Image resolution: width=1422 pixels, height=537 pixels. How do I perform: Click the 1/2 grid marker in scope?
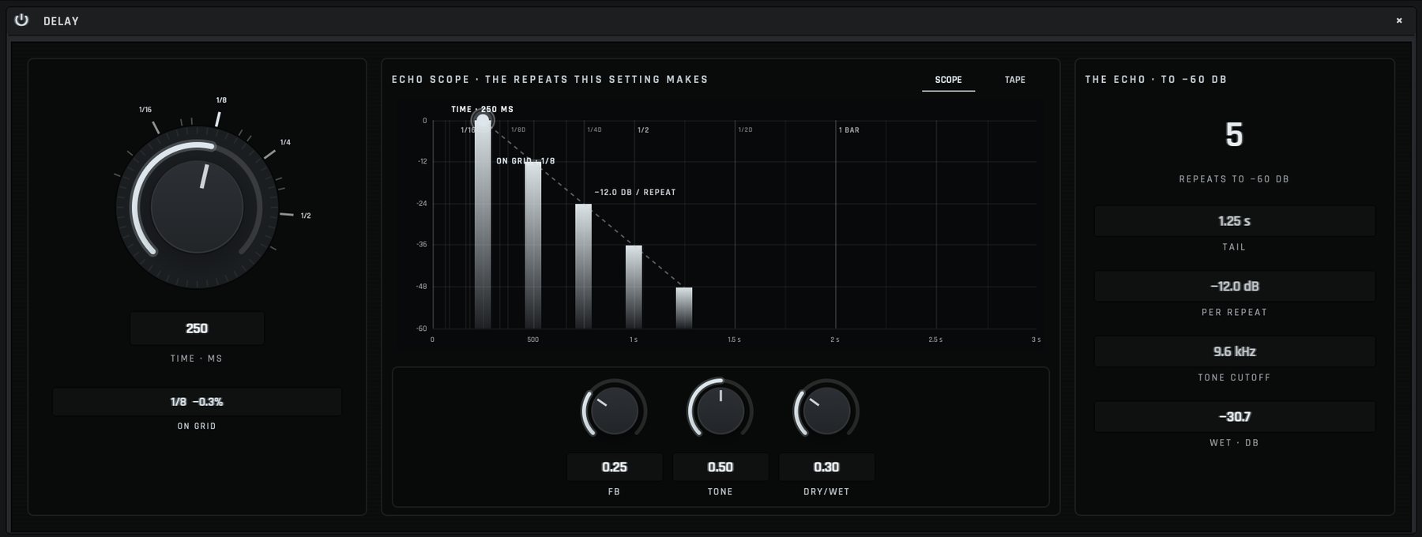coord(643,130)
